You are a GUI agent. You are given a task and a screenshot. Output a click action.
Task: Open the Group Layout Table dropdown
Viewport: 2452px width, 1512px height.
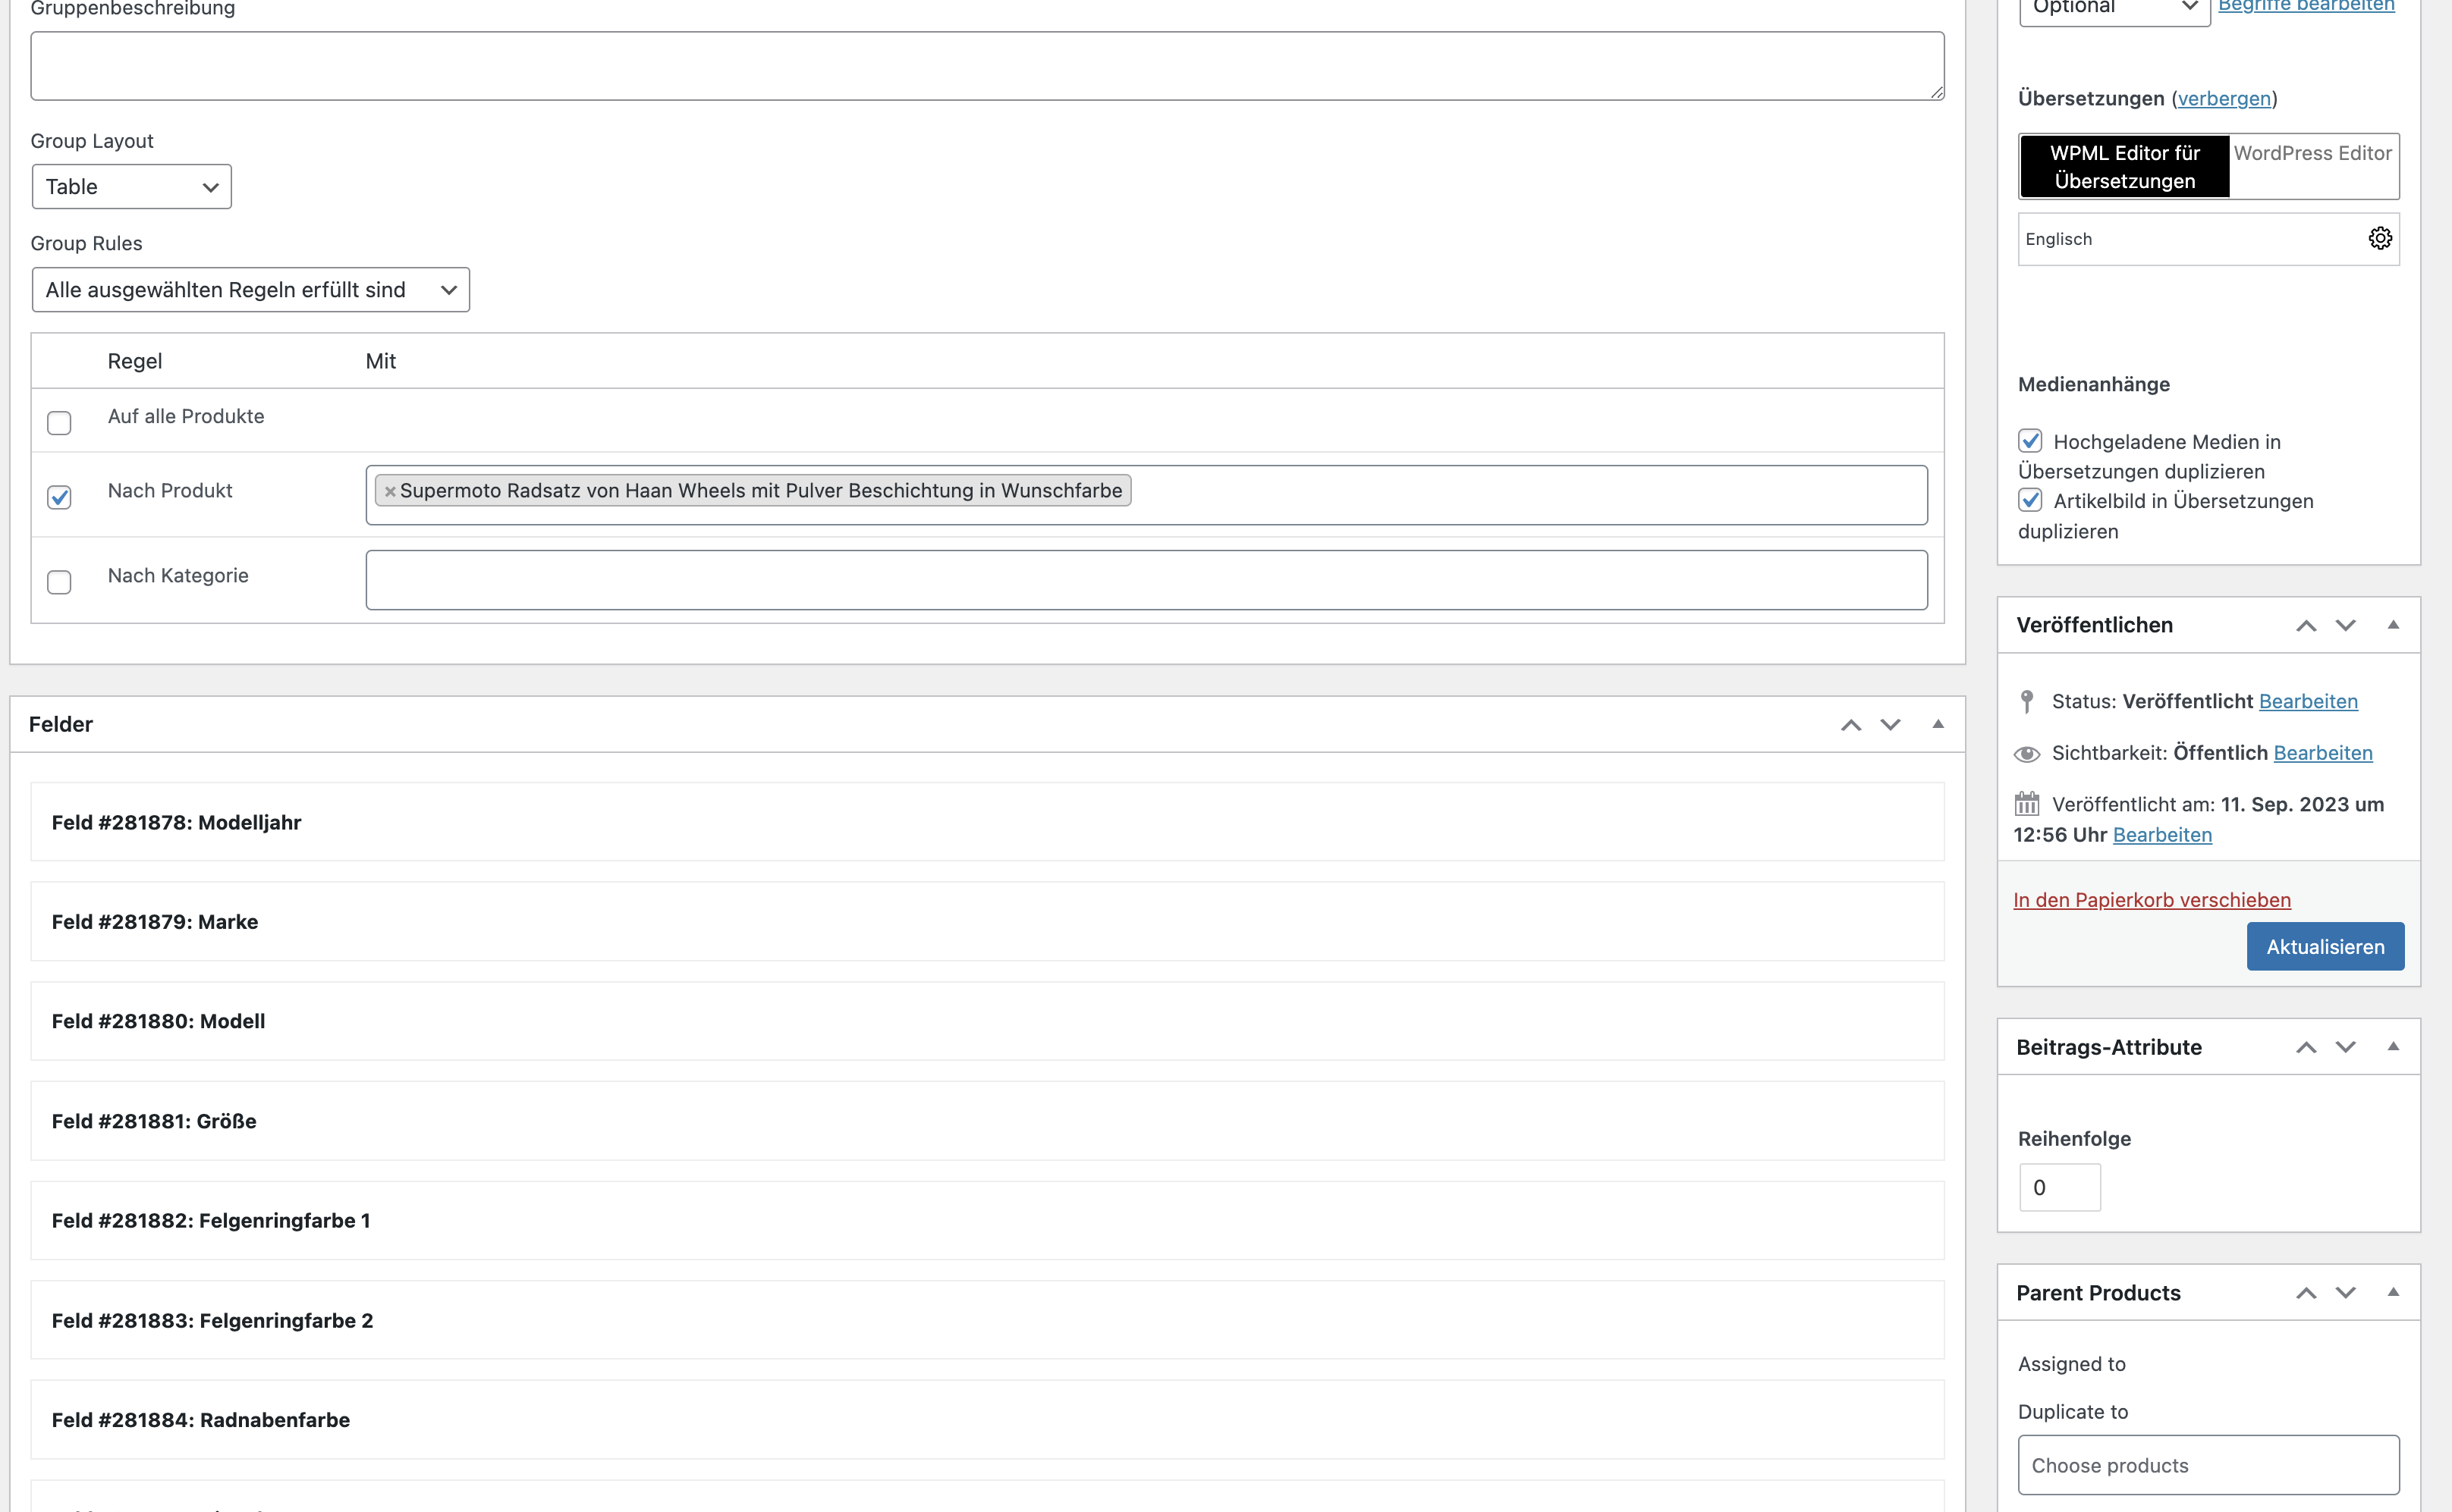(x=131, y=187)
